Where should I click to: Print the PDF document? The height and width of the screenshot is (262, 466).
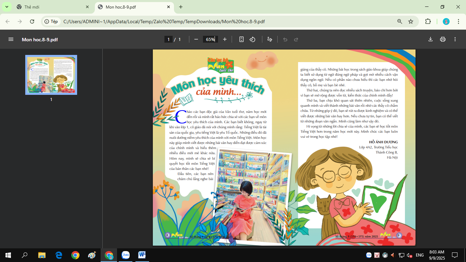click(443, 39)
